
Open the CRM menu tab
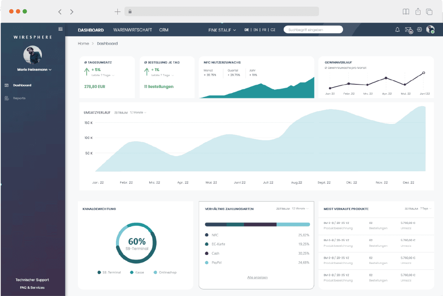coord(164,30)
